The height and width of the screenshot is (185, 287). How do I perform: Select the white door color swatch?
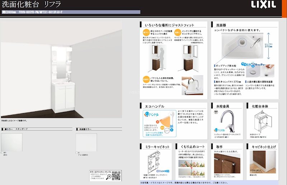point(11,142)
